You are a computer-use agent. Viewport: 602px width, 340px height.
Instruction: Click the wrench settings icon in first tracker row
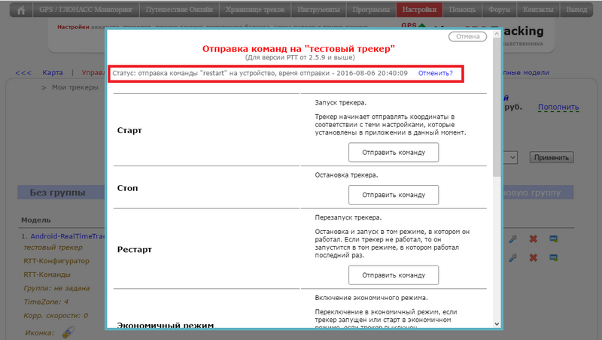[x=513, y=239]
